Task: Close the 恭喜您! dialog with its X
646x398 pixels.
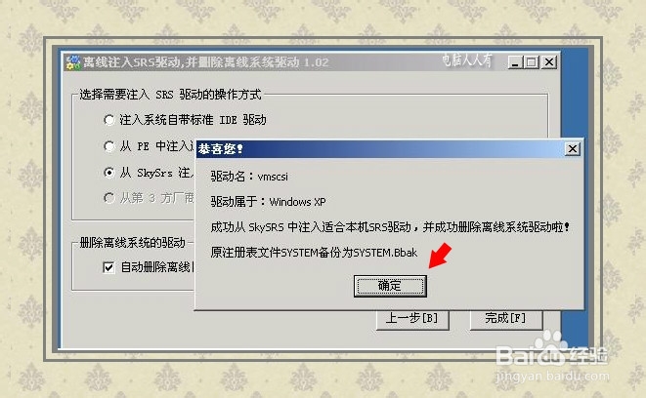Action: click(x=573, y=149)
